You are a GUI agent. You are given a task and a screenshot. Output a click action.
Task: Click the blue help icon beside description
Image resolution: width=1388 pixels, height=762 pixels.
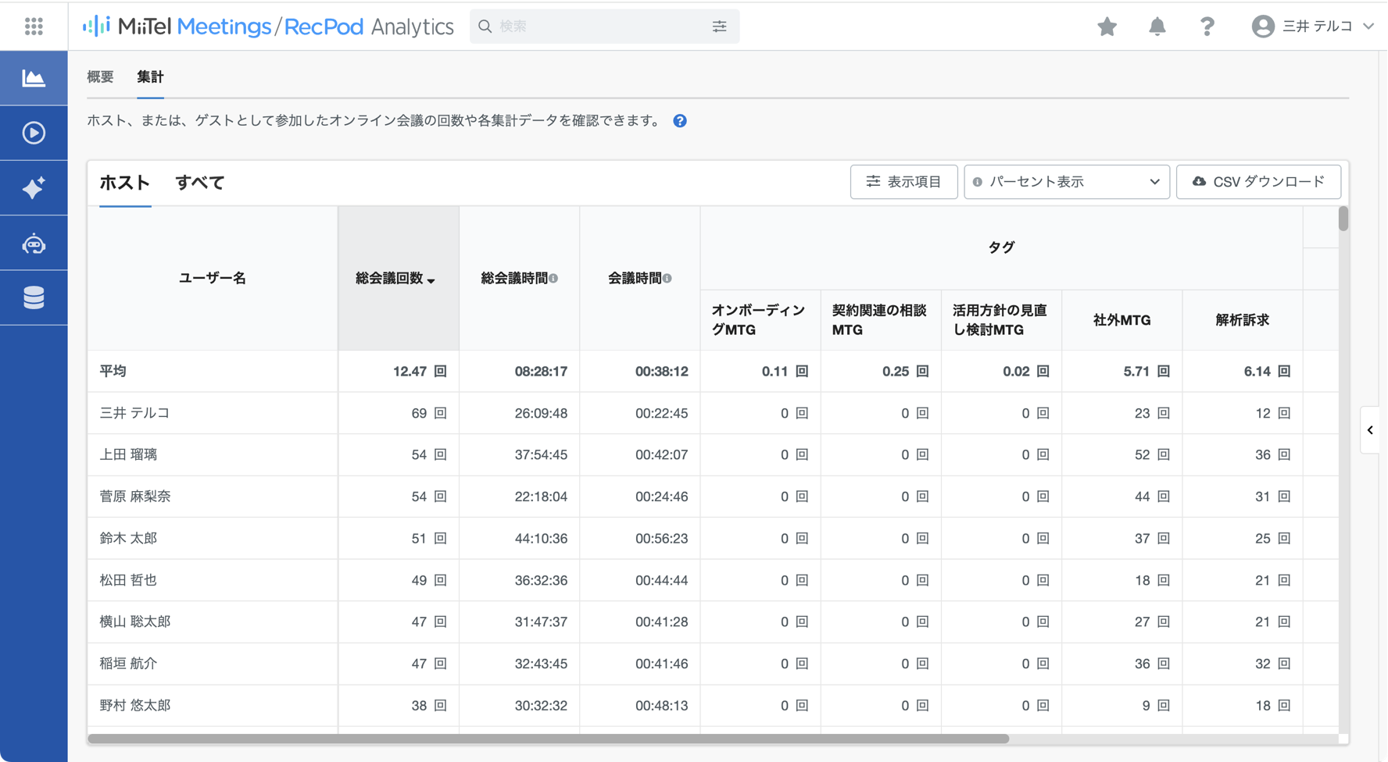tap(680, 121)
